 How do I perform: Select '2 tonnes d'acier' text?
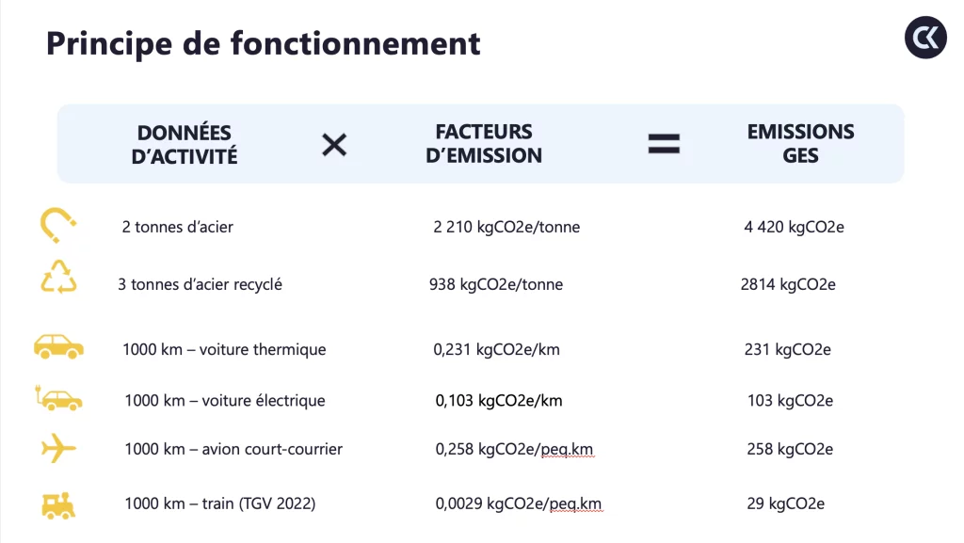tap(177, 227)
